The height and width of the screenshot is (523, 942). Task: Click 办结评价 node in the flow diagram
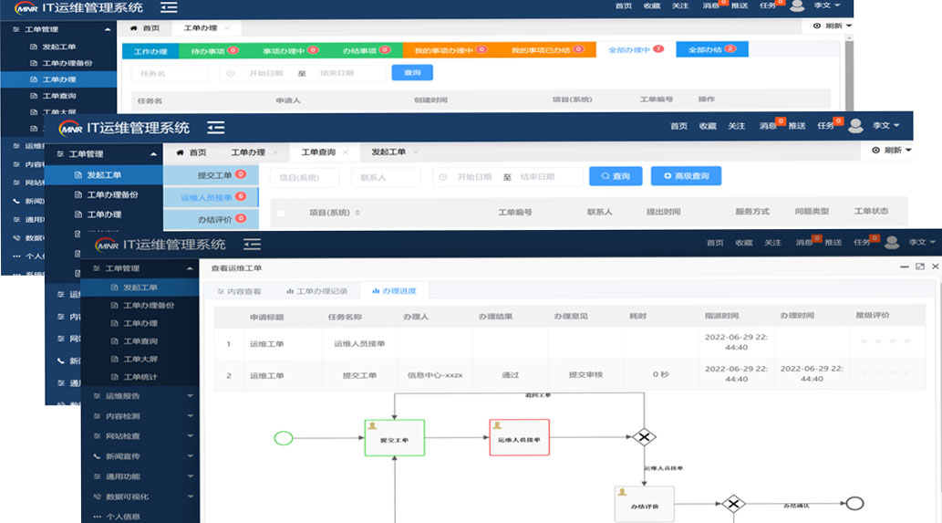pos(645,504)
